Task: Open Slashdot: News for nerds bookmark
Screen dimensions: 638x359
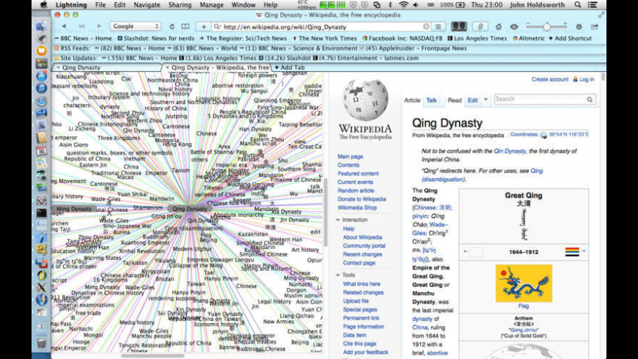Action: (x=156, y=38)
